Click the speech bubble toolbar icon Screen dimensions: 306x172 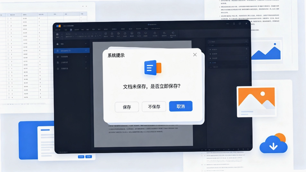point(145,33)
